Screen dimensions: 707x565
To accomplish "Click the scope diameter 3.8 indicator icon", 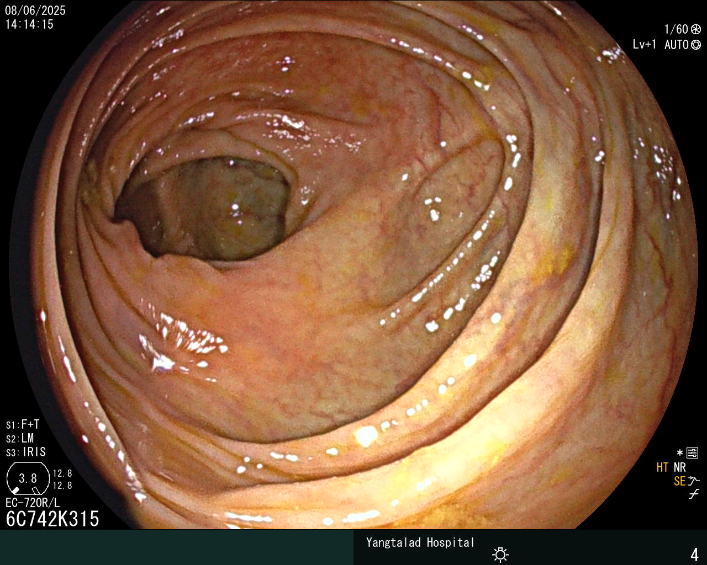I will pos(28,479).
